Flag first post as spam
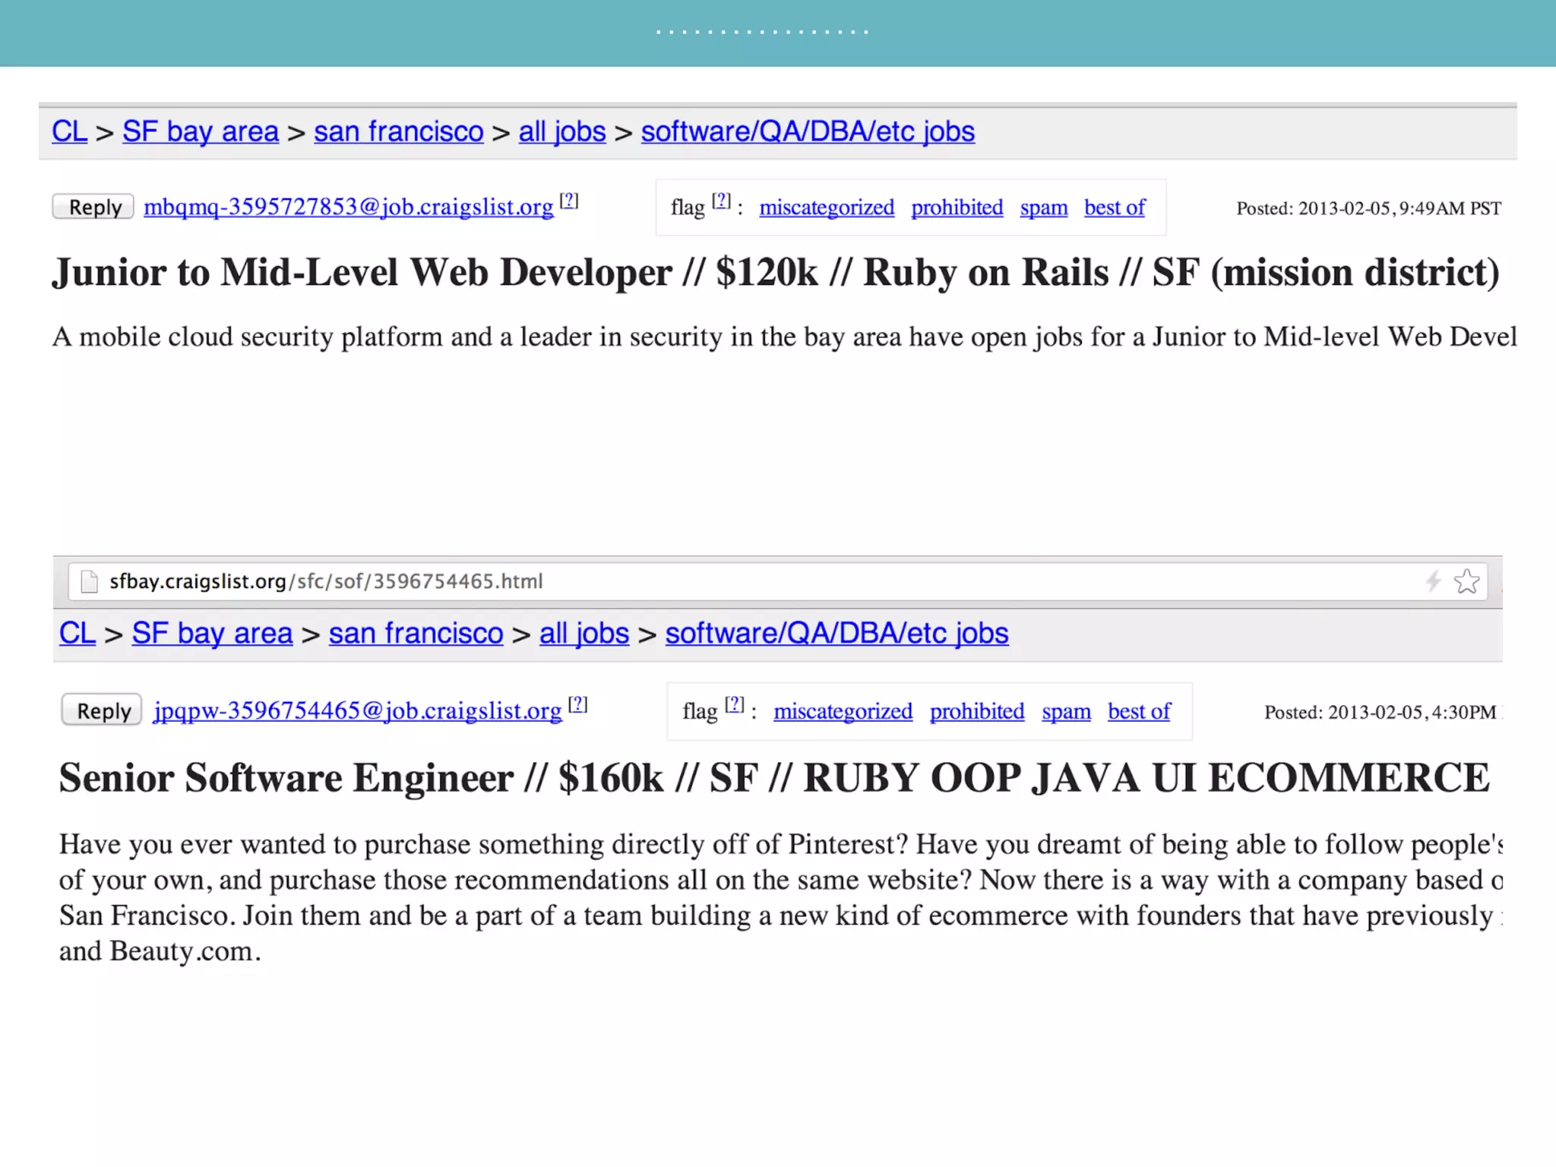The image size is (1556, 1167). [1043, 207]
